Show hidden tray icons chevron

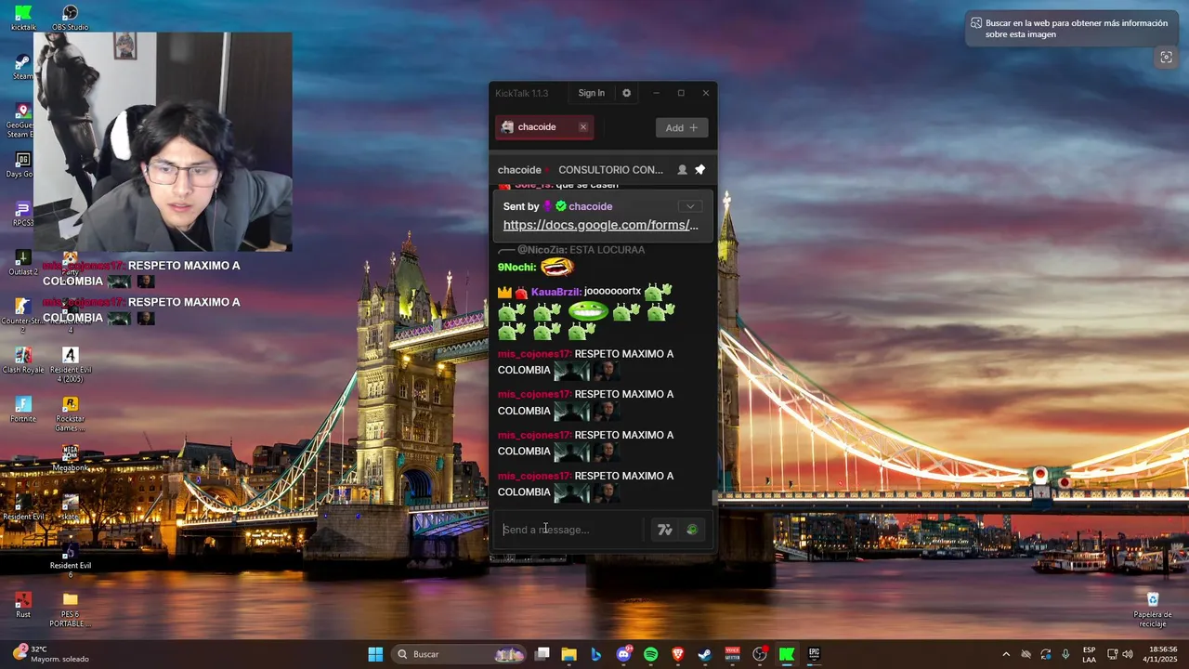point(1006,654)
